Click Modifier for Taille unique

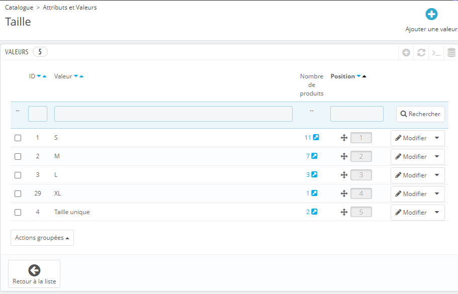tap(411, 213)
